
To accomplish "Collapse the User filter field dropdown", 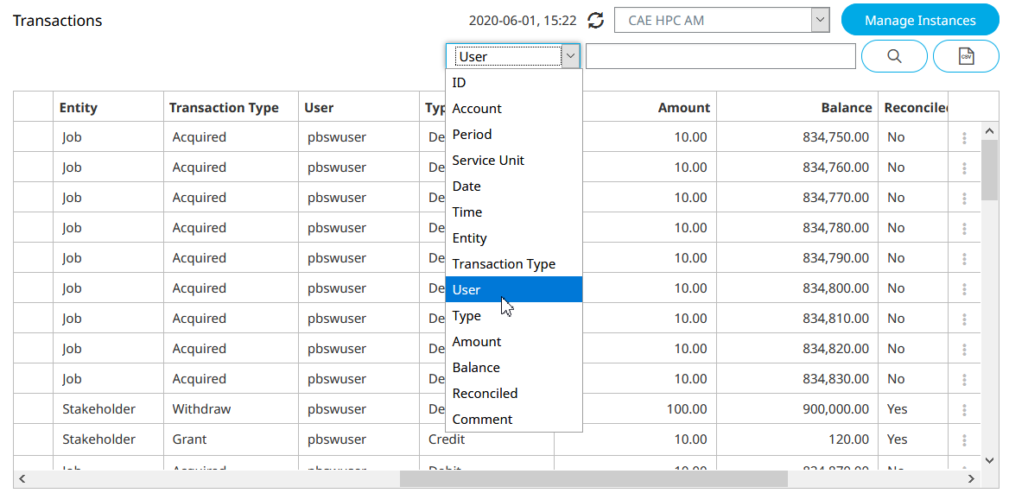I will [570, 57].
